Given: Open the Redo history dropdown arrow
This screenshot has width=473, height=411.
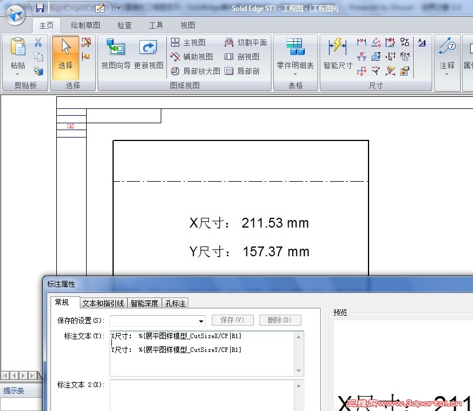Looking at the screenshot, I should (x=89, y=8).
